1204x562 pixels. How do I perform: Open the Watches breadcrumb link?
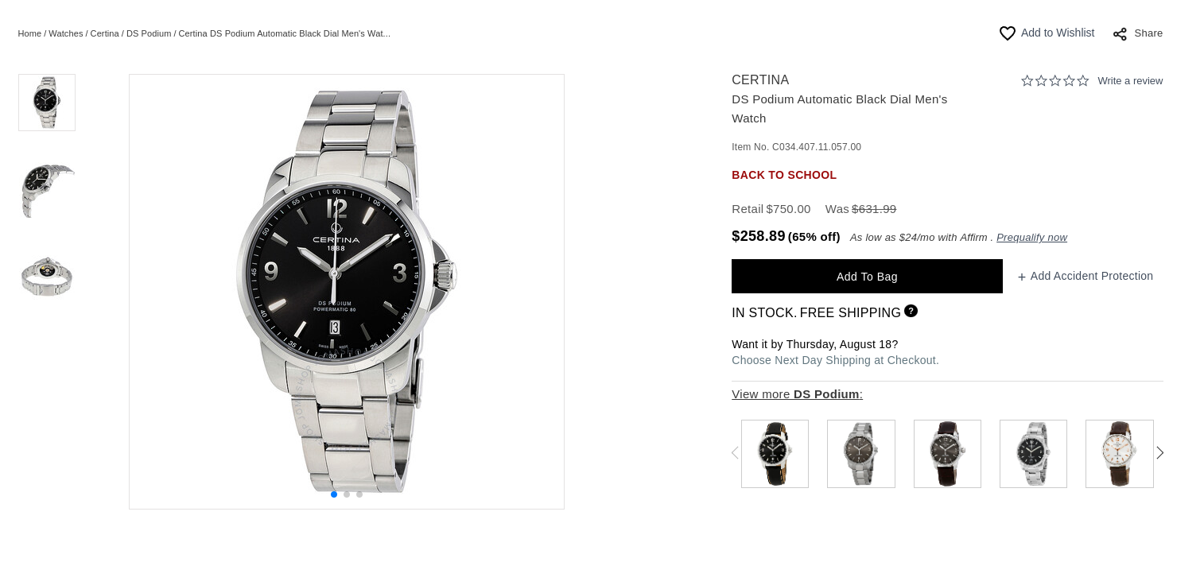pyautogui.click(x=65, y=33)
